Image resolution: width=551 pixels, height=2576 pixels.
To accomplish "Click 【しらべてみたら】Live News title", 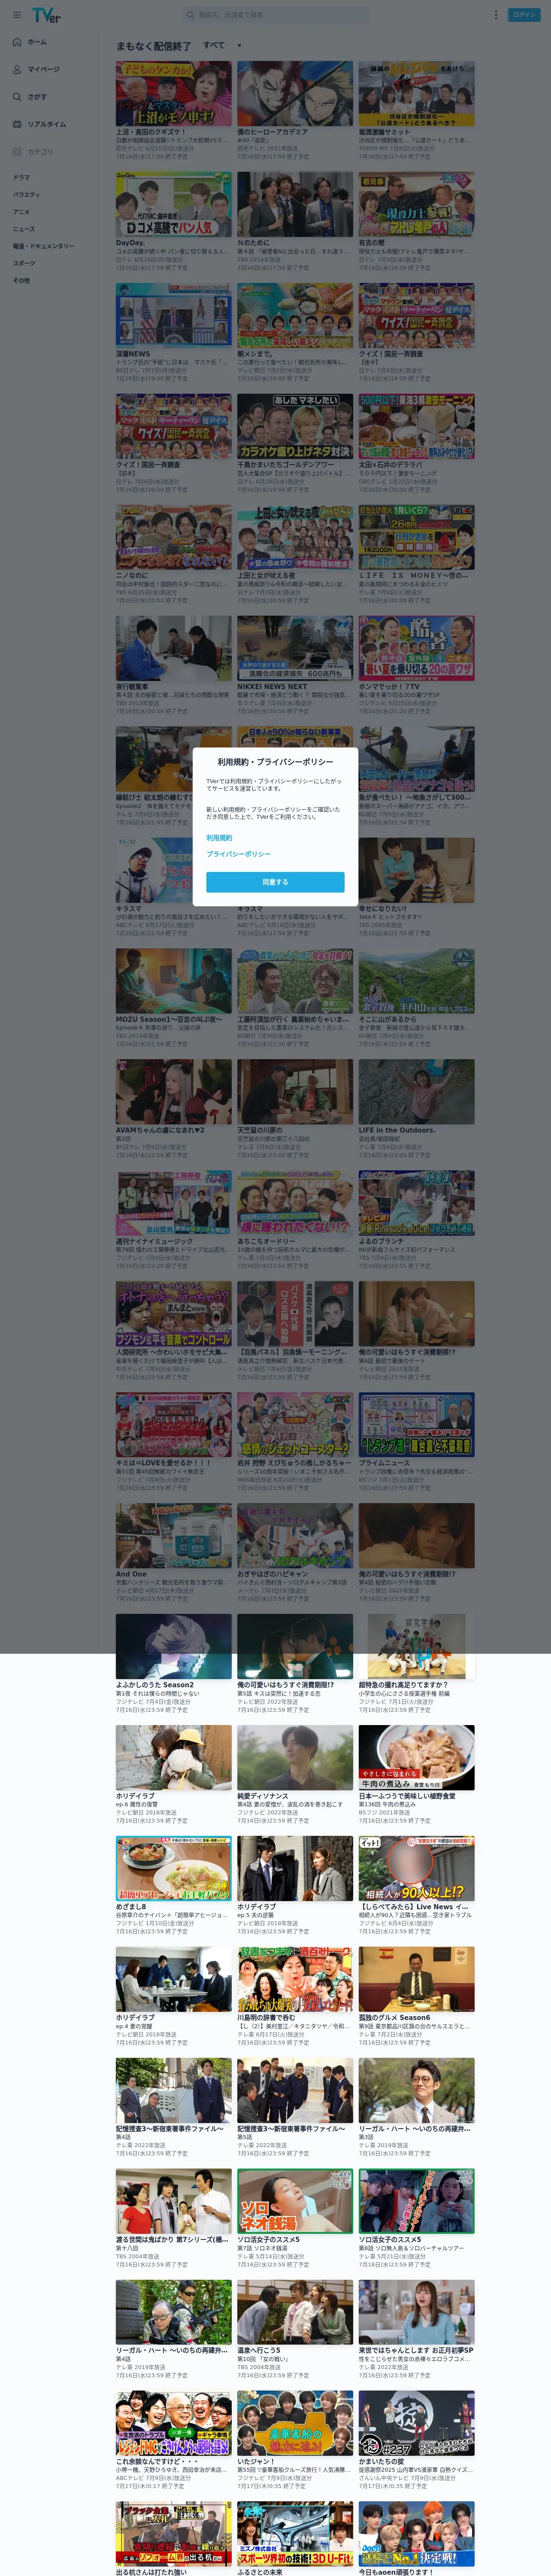I will 414,1907.
